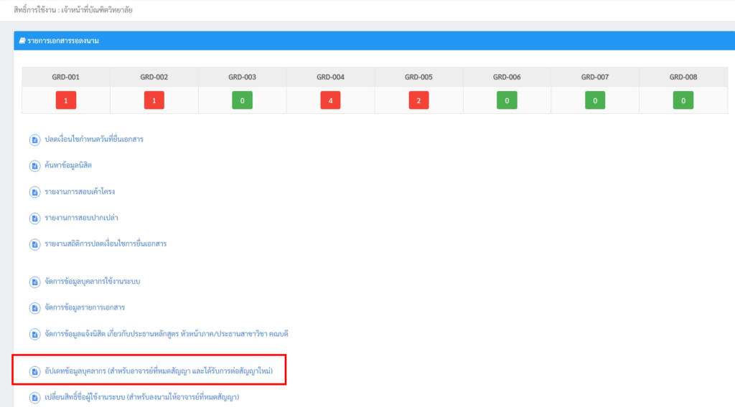Click the GRD-007 column header
The image size is (735, 407).
[x=595, y=77]
